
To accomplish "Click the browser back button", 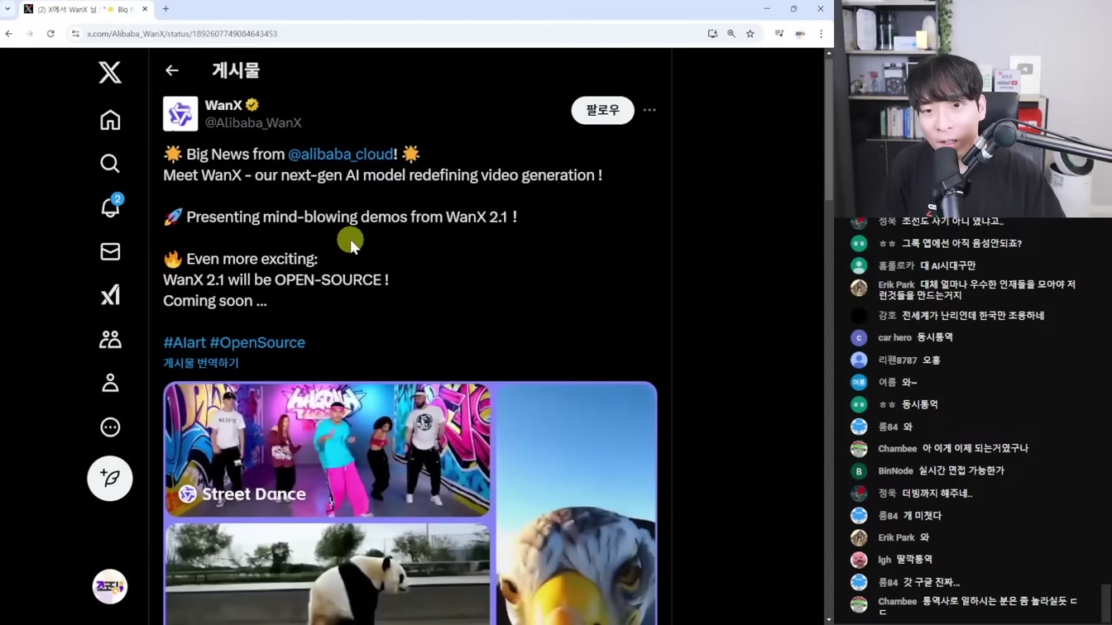I will coord(9,34).
